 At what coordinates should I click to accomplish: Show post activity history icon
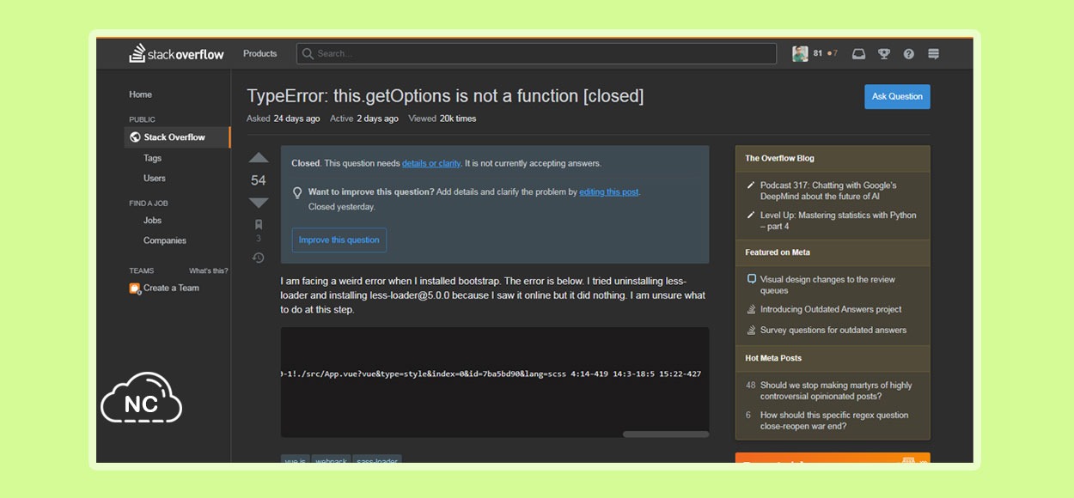[x=259, y=258]
